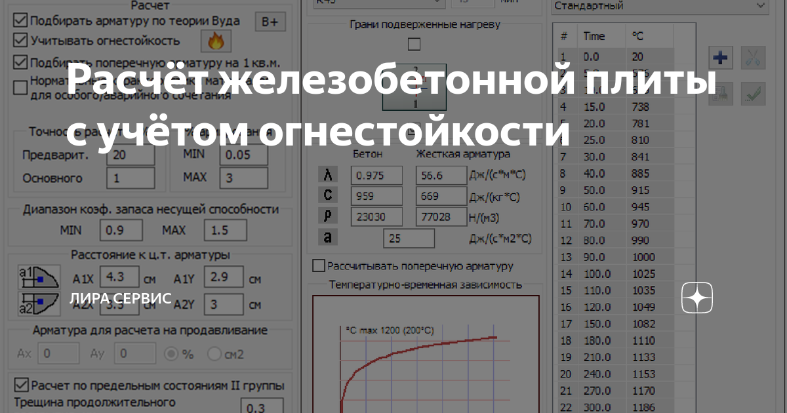Screen dimensions: 787x413
Task: Toggle 'Подбирать поперечную арматуру на 1 кв.м.' checkbox
Action: click(20, 63)
